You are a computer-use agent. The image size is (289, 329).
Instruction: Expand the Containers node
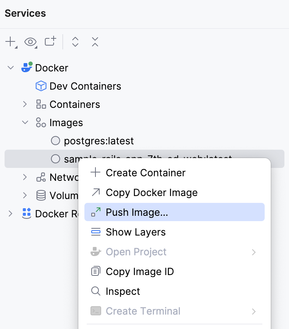point(24,104)
